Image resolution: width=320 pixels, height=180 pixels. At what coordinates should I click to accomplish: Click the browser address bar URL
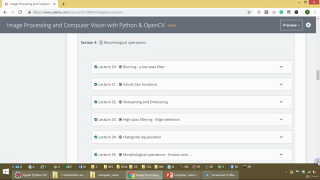tap(78, 12)
